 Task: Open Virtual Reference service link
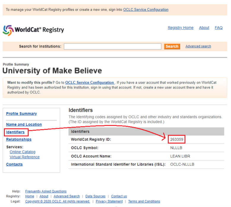click(25, 157)
